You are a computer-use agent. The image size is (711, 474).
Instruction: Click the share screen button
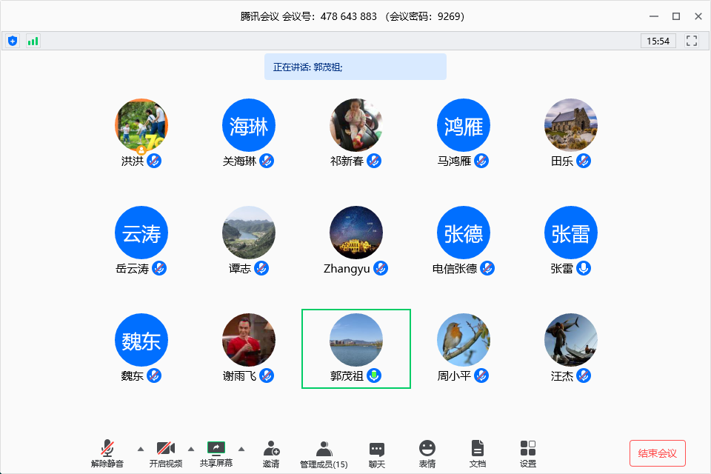point(216,453)
